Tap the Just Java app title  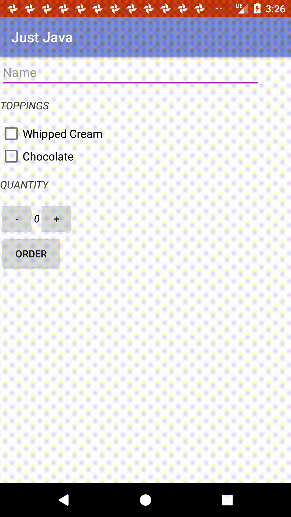42,37
